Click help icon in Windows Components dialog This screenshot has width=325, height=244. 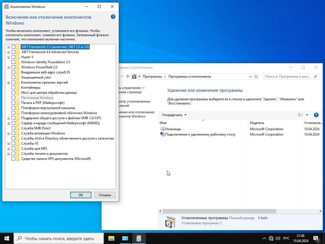[113, 17]
